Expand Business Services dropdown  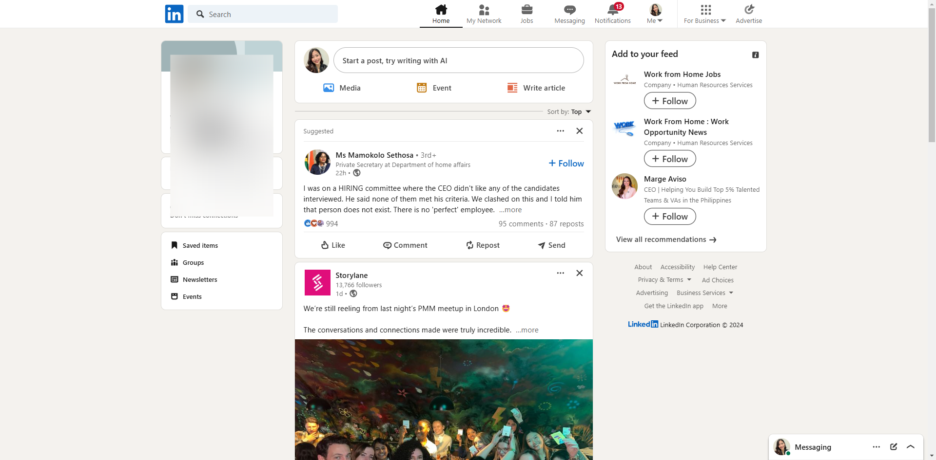(705, 293)
